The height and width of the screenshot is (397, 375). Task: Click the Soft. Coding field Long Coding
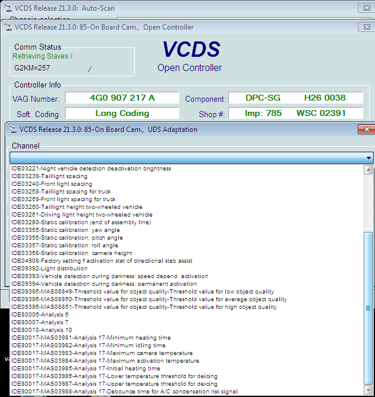122,113
